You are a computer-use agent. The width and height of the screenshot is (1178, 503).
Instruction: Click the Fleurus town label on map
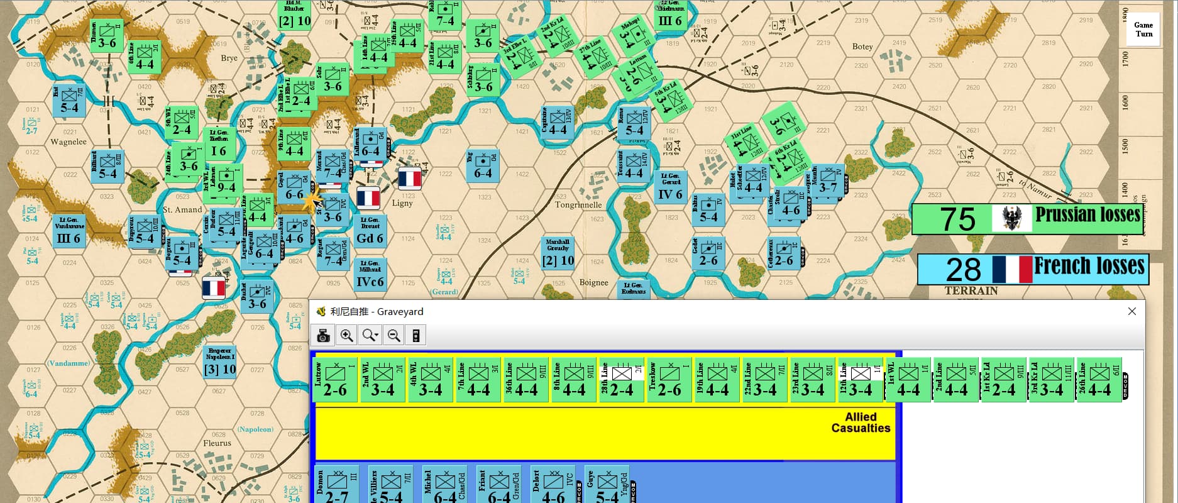click(x=217, y=443)
